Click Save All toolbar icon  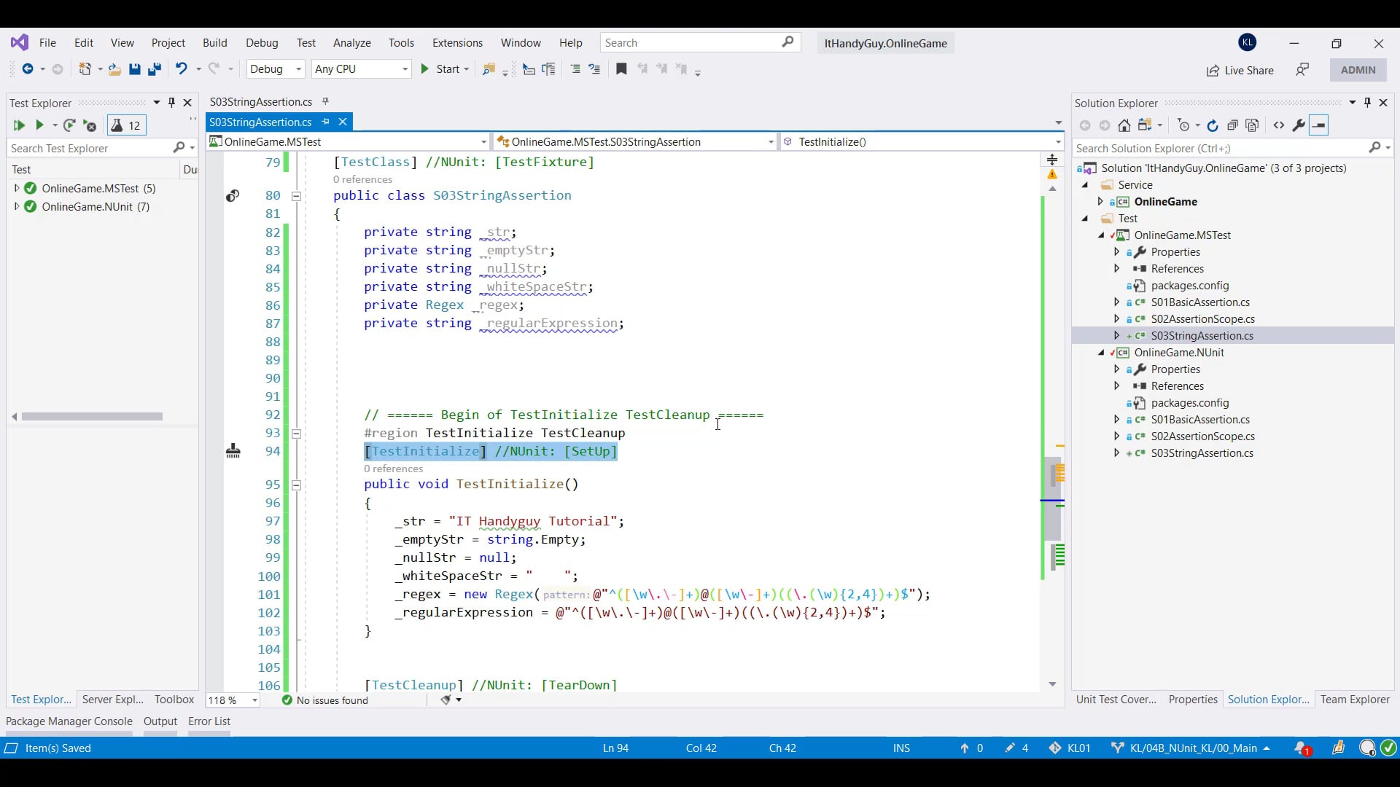tap(155, 69)
